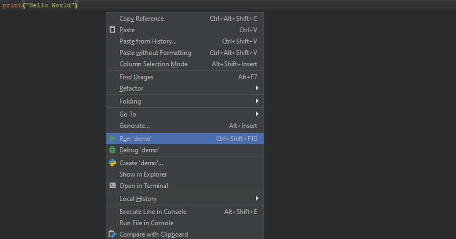Open the Generate dialog
Image resolution: width=456 pixels, height=239 pixels.
[x=134, y=126]
